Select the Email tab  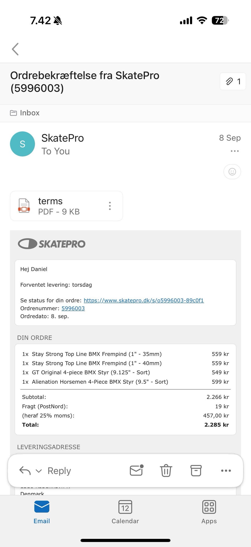point(42,512)
